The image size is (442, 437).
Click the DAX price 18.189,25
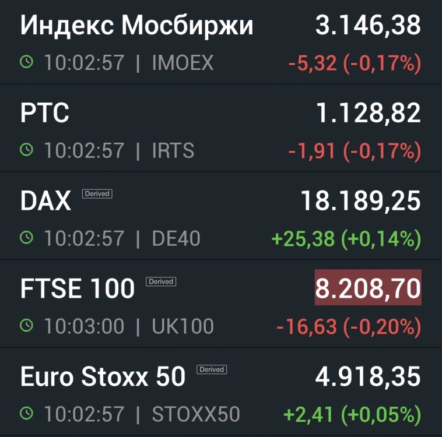(360, 201)
